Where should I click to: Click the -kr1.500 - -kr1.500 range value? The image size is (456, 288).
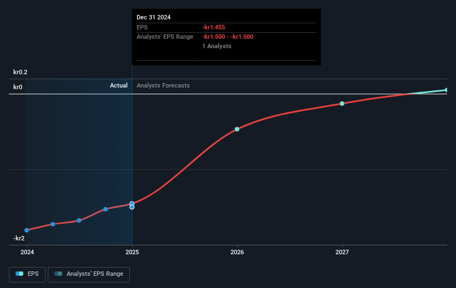coord(228,37)
